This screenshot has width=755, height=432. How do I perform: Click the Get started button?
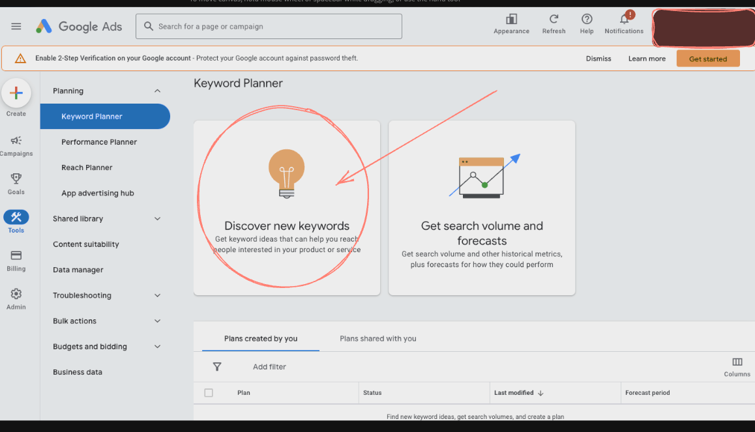708,59
